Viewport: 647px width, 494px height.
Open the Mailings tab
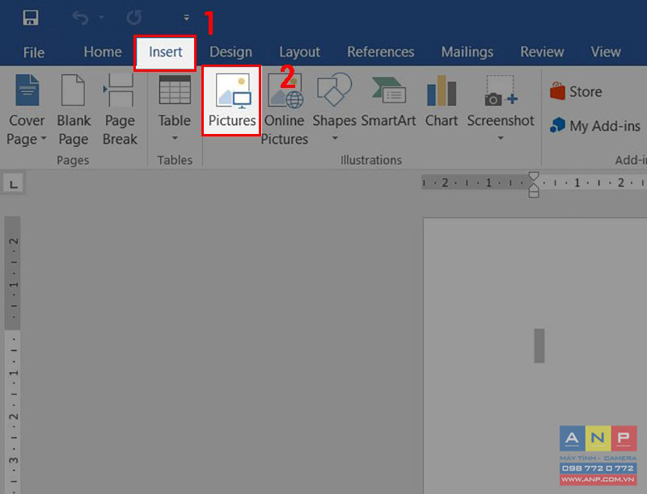point(467,52)
